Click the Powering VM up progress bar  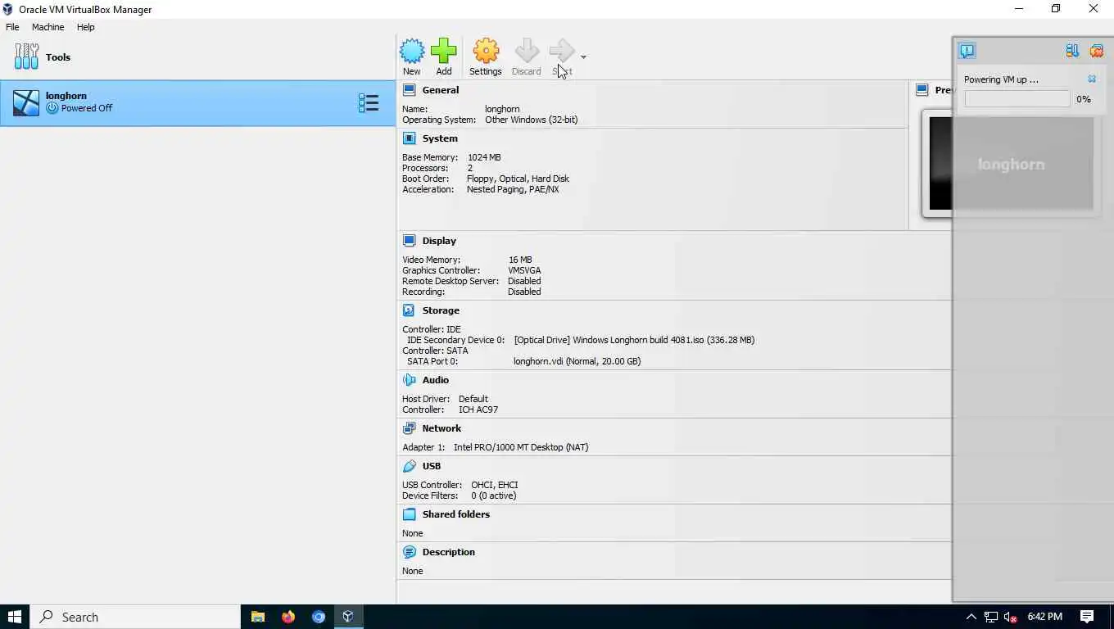(x=1017, y=99)
